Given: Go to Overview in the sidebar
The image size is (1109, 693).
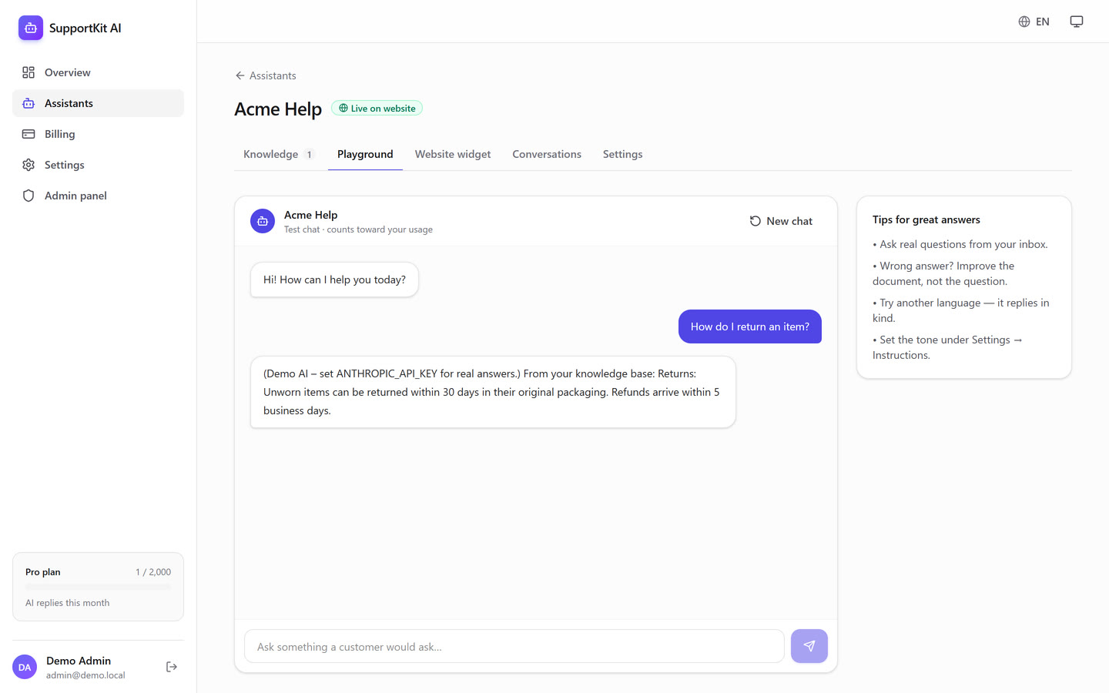Looking at the screenshot, I should coord(99,72).
